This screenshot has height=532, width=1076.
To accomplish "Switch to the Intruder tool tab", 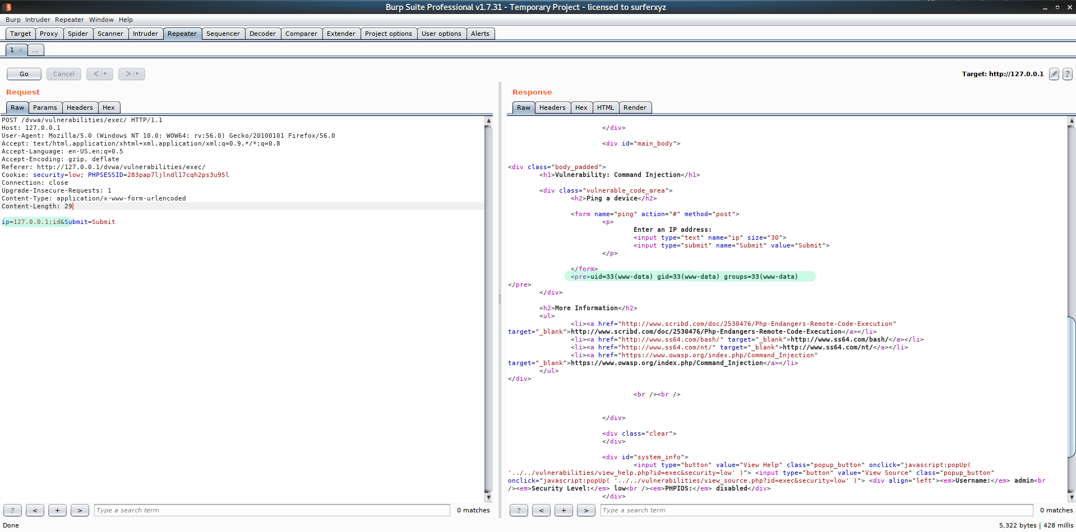I will click(x=145, y=34).
